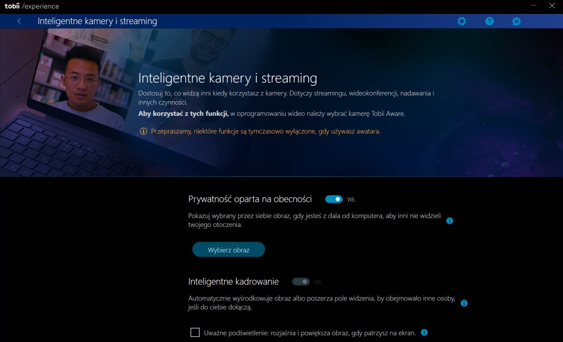Click the tobii /experience logo
This screenshot has height=342, width=563.
click(x=32, y=6)
